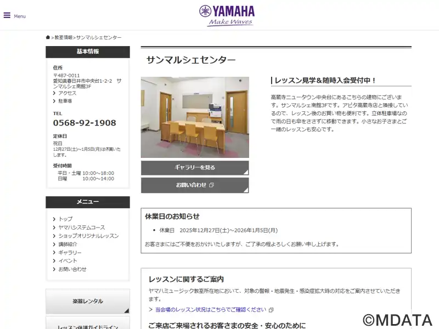Click the メニュー panel header
Screen dimensions: 439x329
coord(88,202)
